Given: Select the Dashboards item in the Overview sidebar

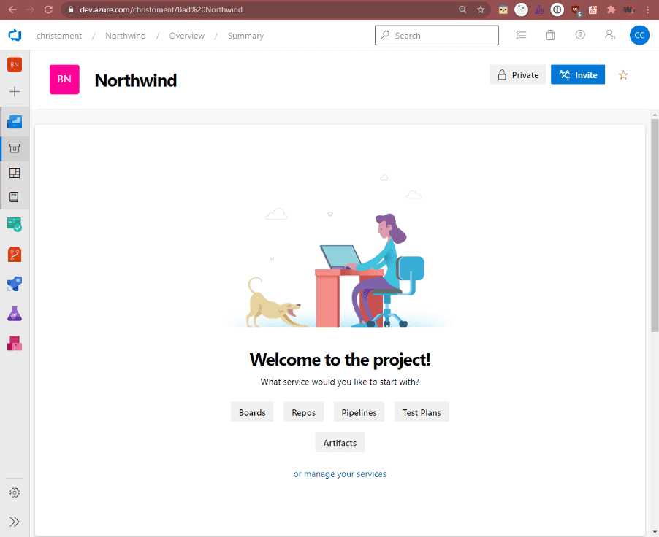Looking at the screenshot, I should point(15,173).
